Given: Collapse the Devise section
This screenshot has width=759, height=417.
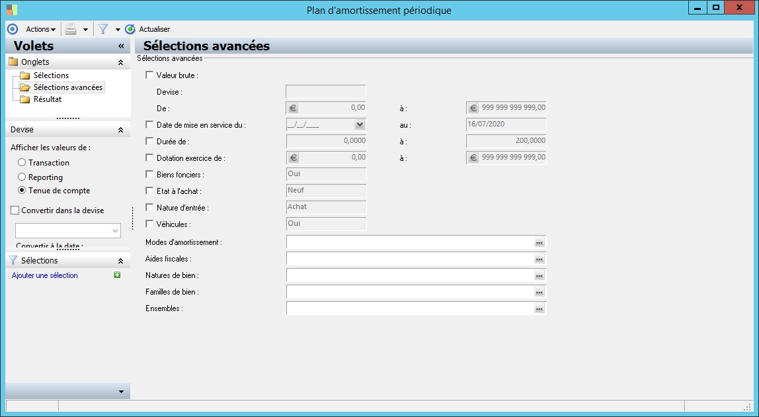Looking at the screenshot, I should (x=120, y=130).
